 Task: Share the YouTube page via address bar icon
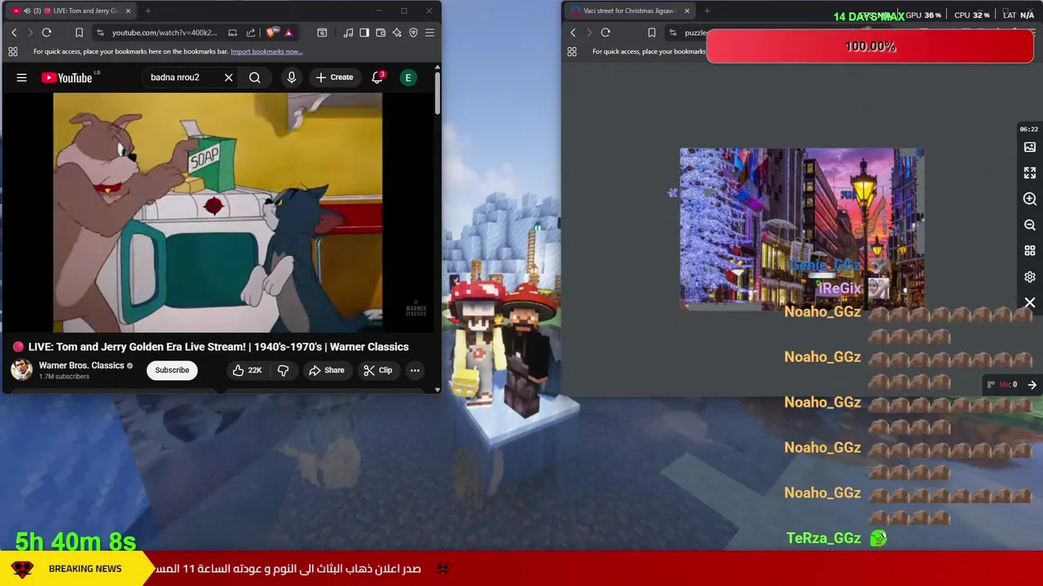[x=250, y=33]
